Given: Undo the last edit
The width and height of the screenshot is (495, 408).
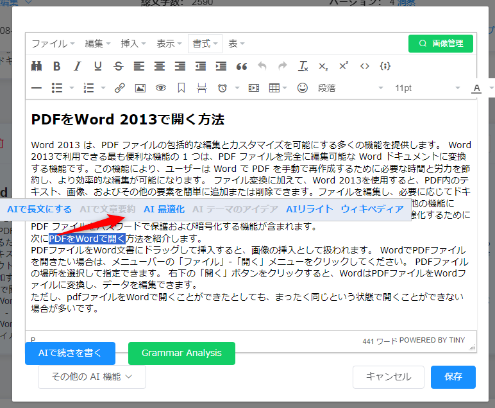Looking at the screenshot, I should (x=262, y=66).
